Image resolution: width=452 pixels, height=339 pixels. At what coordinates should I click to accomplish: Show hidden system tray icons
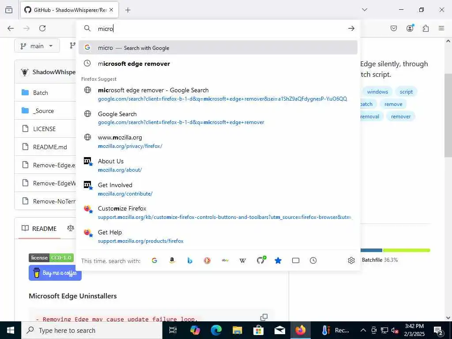pos(363,330)
